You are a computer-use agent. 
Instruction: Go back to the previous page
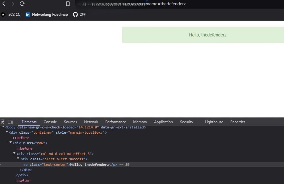coord(4,4)
